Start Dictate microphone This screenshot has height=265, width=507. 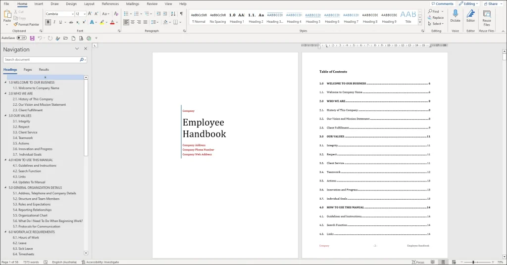(x=456, y=16)
